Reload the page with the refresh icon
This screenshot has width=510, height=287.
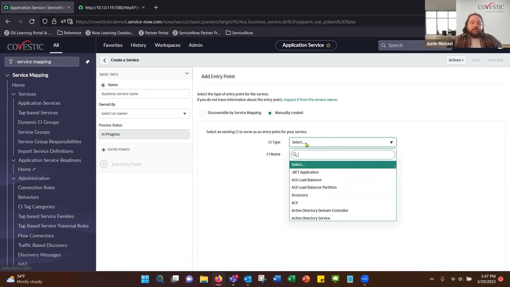coord(32,22)
